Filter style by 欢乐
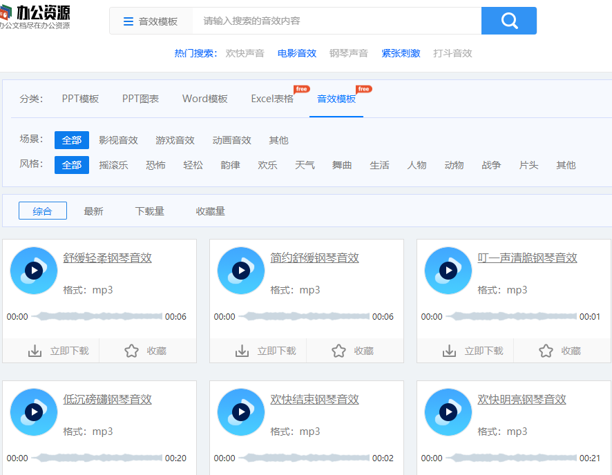612x475 pixels. [267, 165]
